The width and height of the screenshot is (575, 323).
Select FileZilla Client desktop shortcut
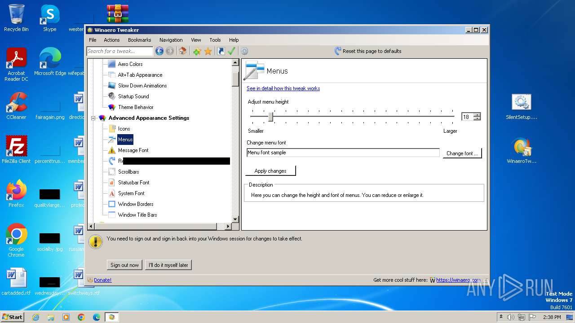pos(16,149)
